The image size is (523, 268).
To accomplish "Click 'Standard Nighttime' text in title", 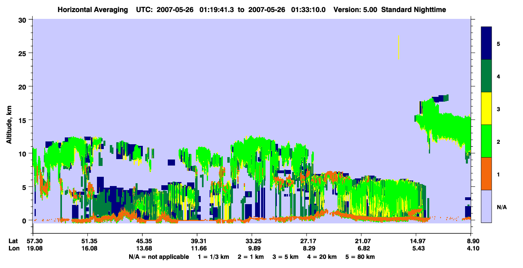I will pos(414,9).
